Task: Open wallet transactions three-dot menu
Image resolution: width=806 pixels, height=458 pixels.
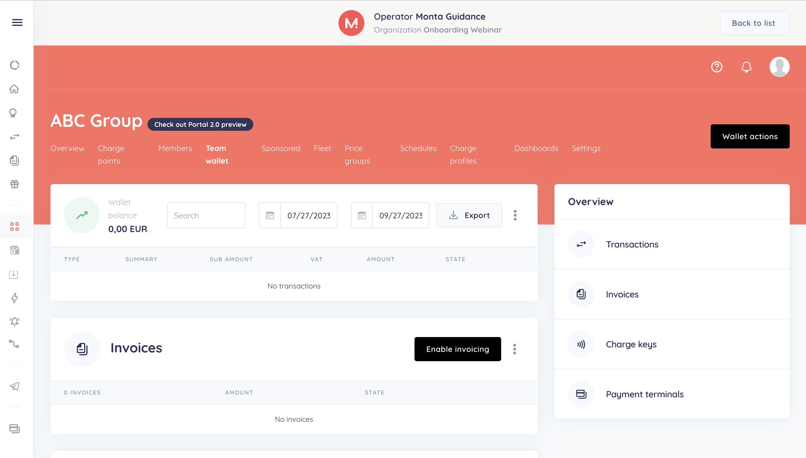Action: pyautogui.click(x=515, y=216)
